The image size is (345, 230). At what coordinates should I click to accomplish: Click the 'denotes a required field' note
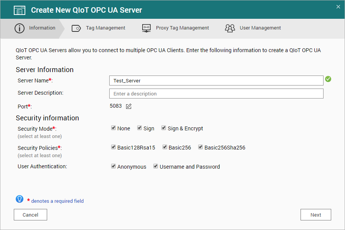point(58,201)
